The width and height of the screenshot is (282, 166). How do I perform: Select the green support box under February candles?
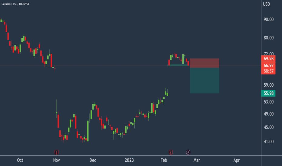pos(178,65)
